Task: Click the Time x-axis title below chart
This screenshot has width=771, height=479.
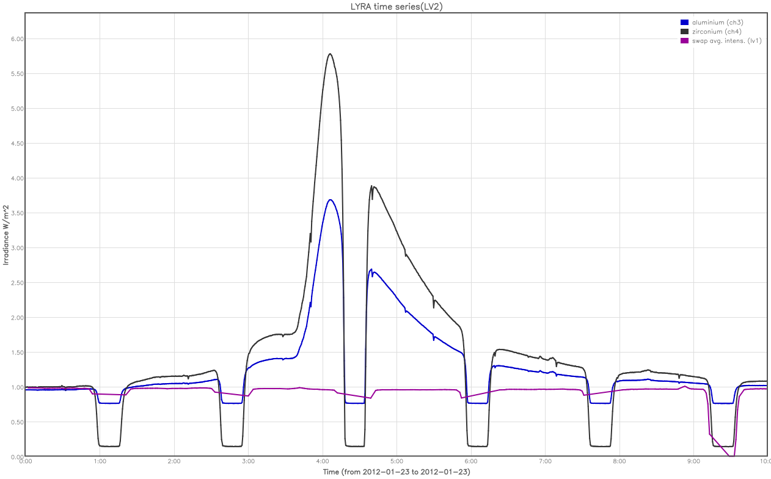Action: pos(396,472)
